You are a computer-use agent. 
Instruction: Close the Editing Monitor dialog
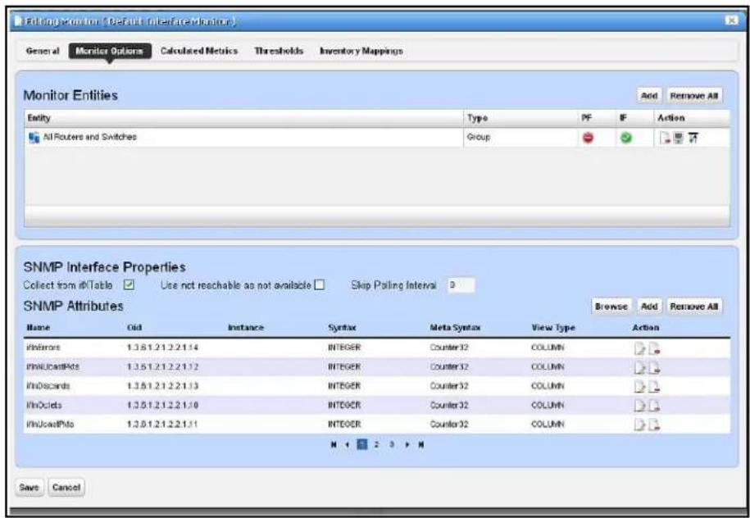click(x=731, y=20)
